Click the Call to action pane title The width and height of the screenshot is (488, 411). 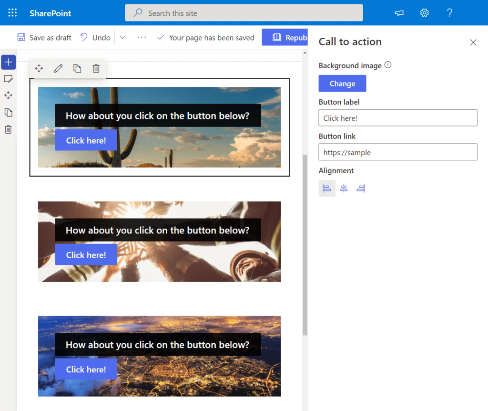point(350,42)
